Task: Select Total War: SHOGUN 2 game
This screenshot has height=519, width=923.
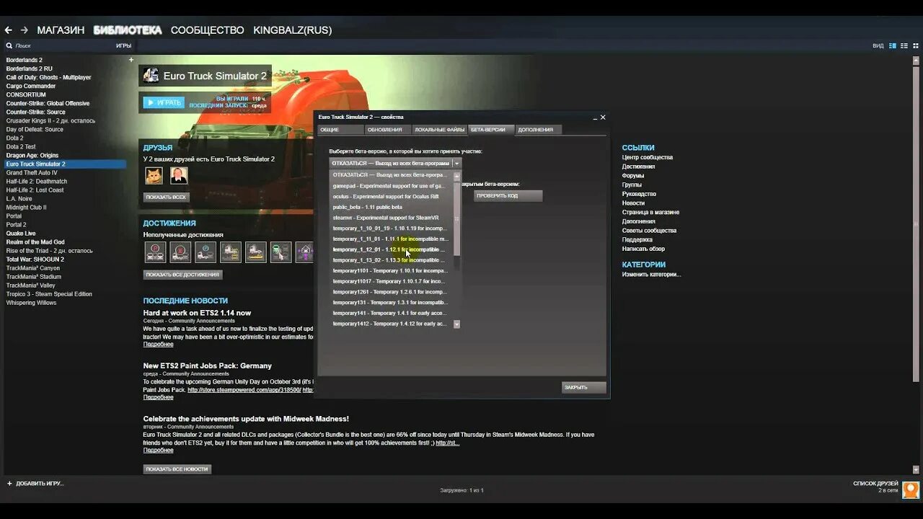Action: pos(35,259)
